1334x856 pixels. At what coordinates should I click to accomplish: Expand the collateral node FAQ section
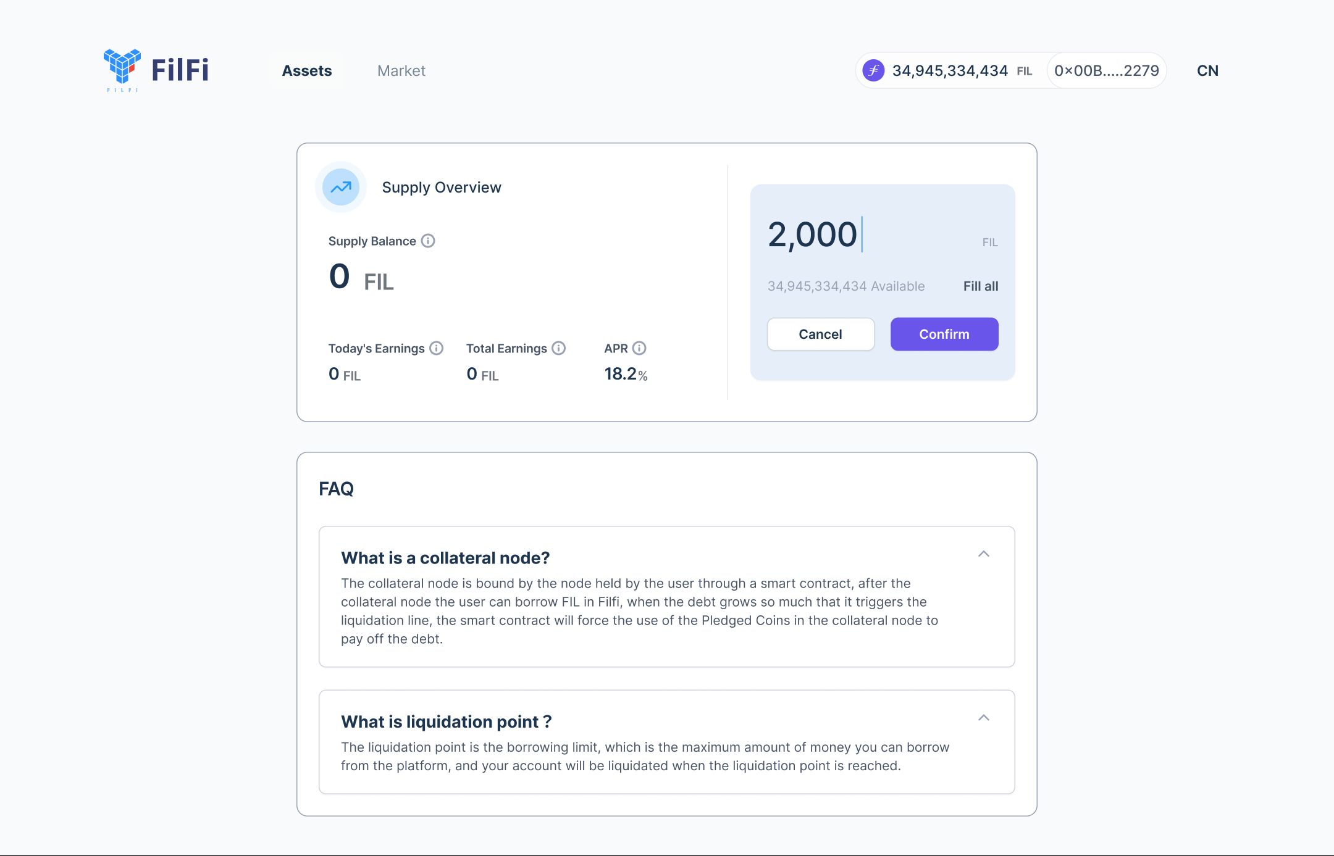coord(985,553)
